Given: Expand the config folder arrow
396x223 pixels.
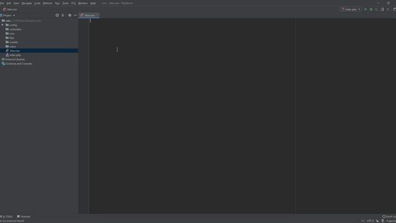Looking at the screenshot, I should point(2,25).
